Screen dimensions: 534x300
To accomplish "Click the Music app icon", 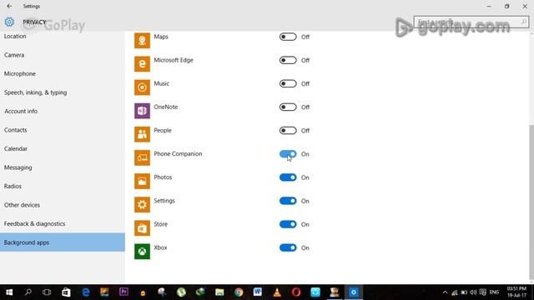I will pos(142,87).
